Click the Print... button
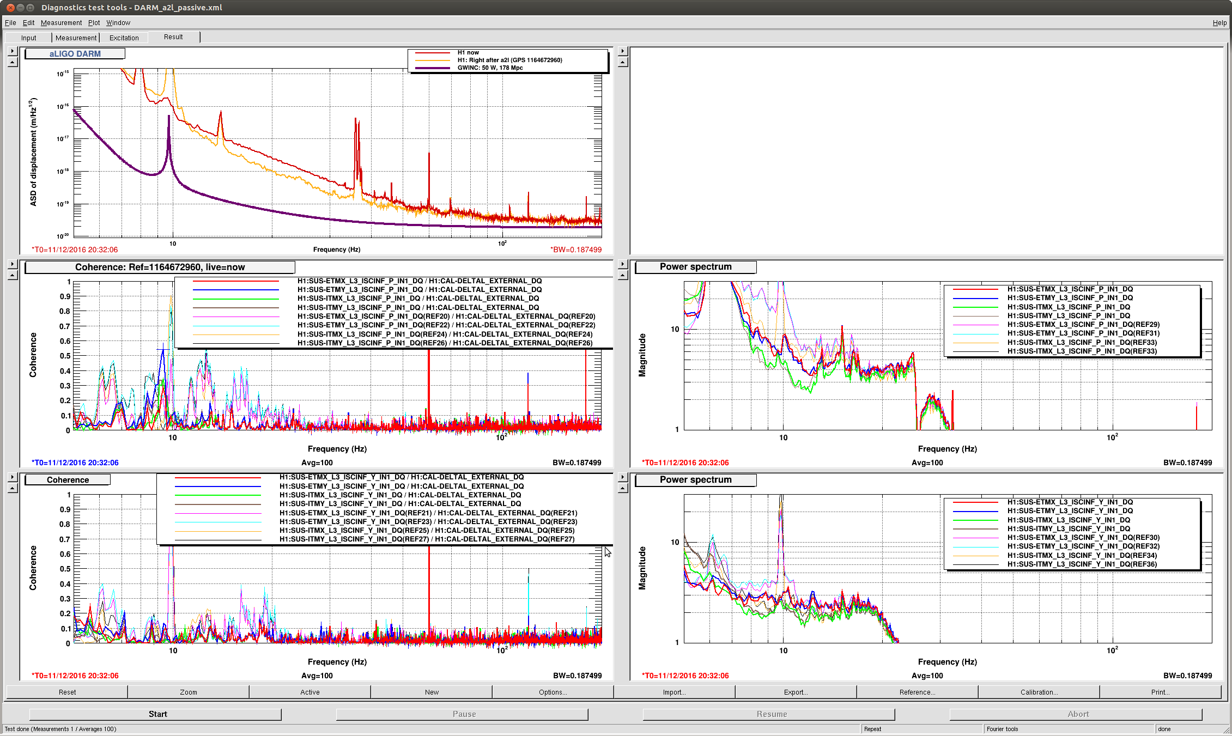The height and width of the screenshot is (736, 1232). [1161, 692]
